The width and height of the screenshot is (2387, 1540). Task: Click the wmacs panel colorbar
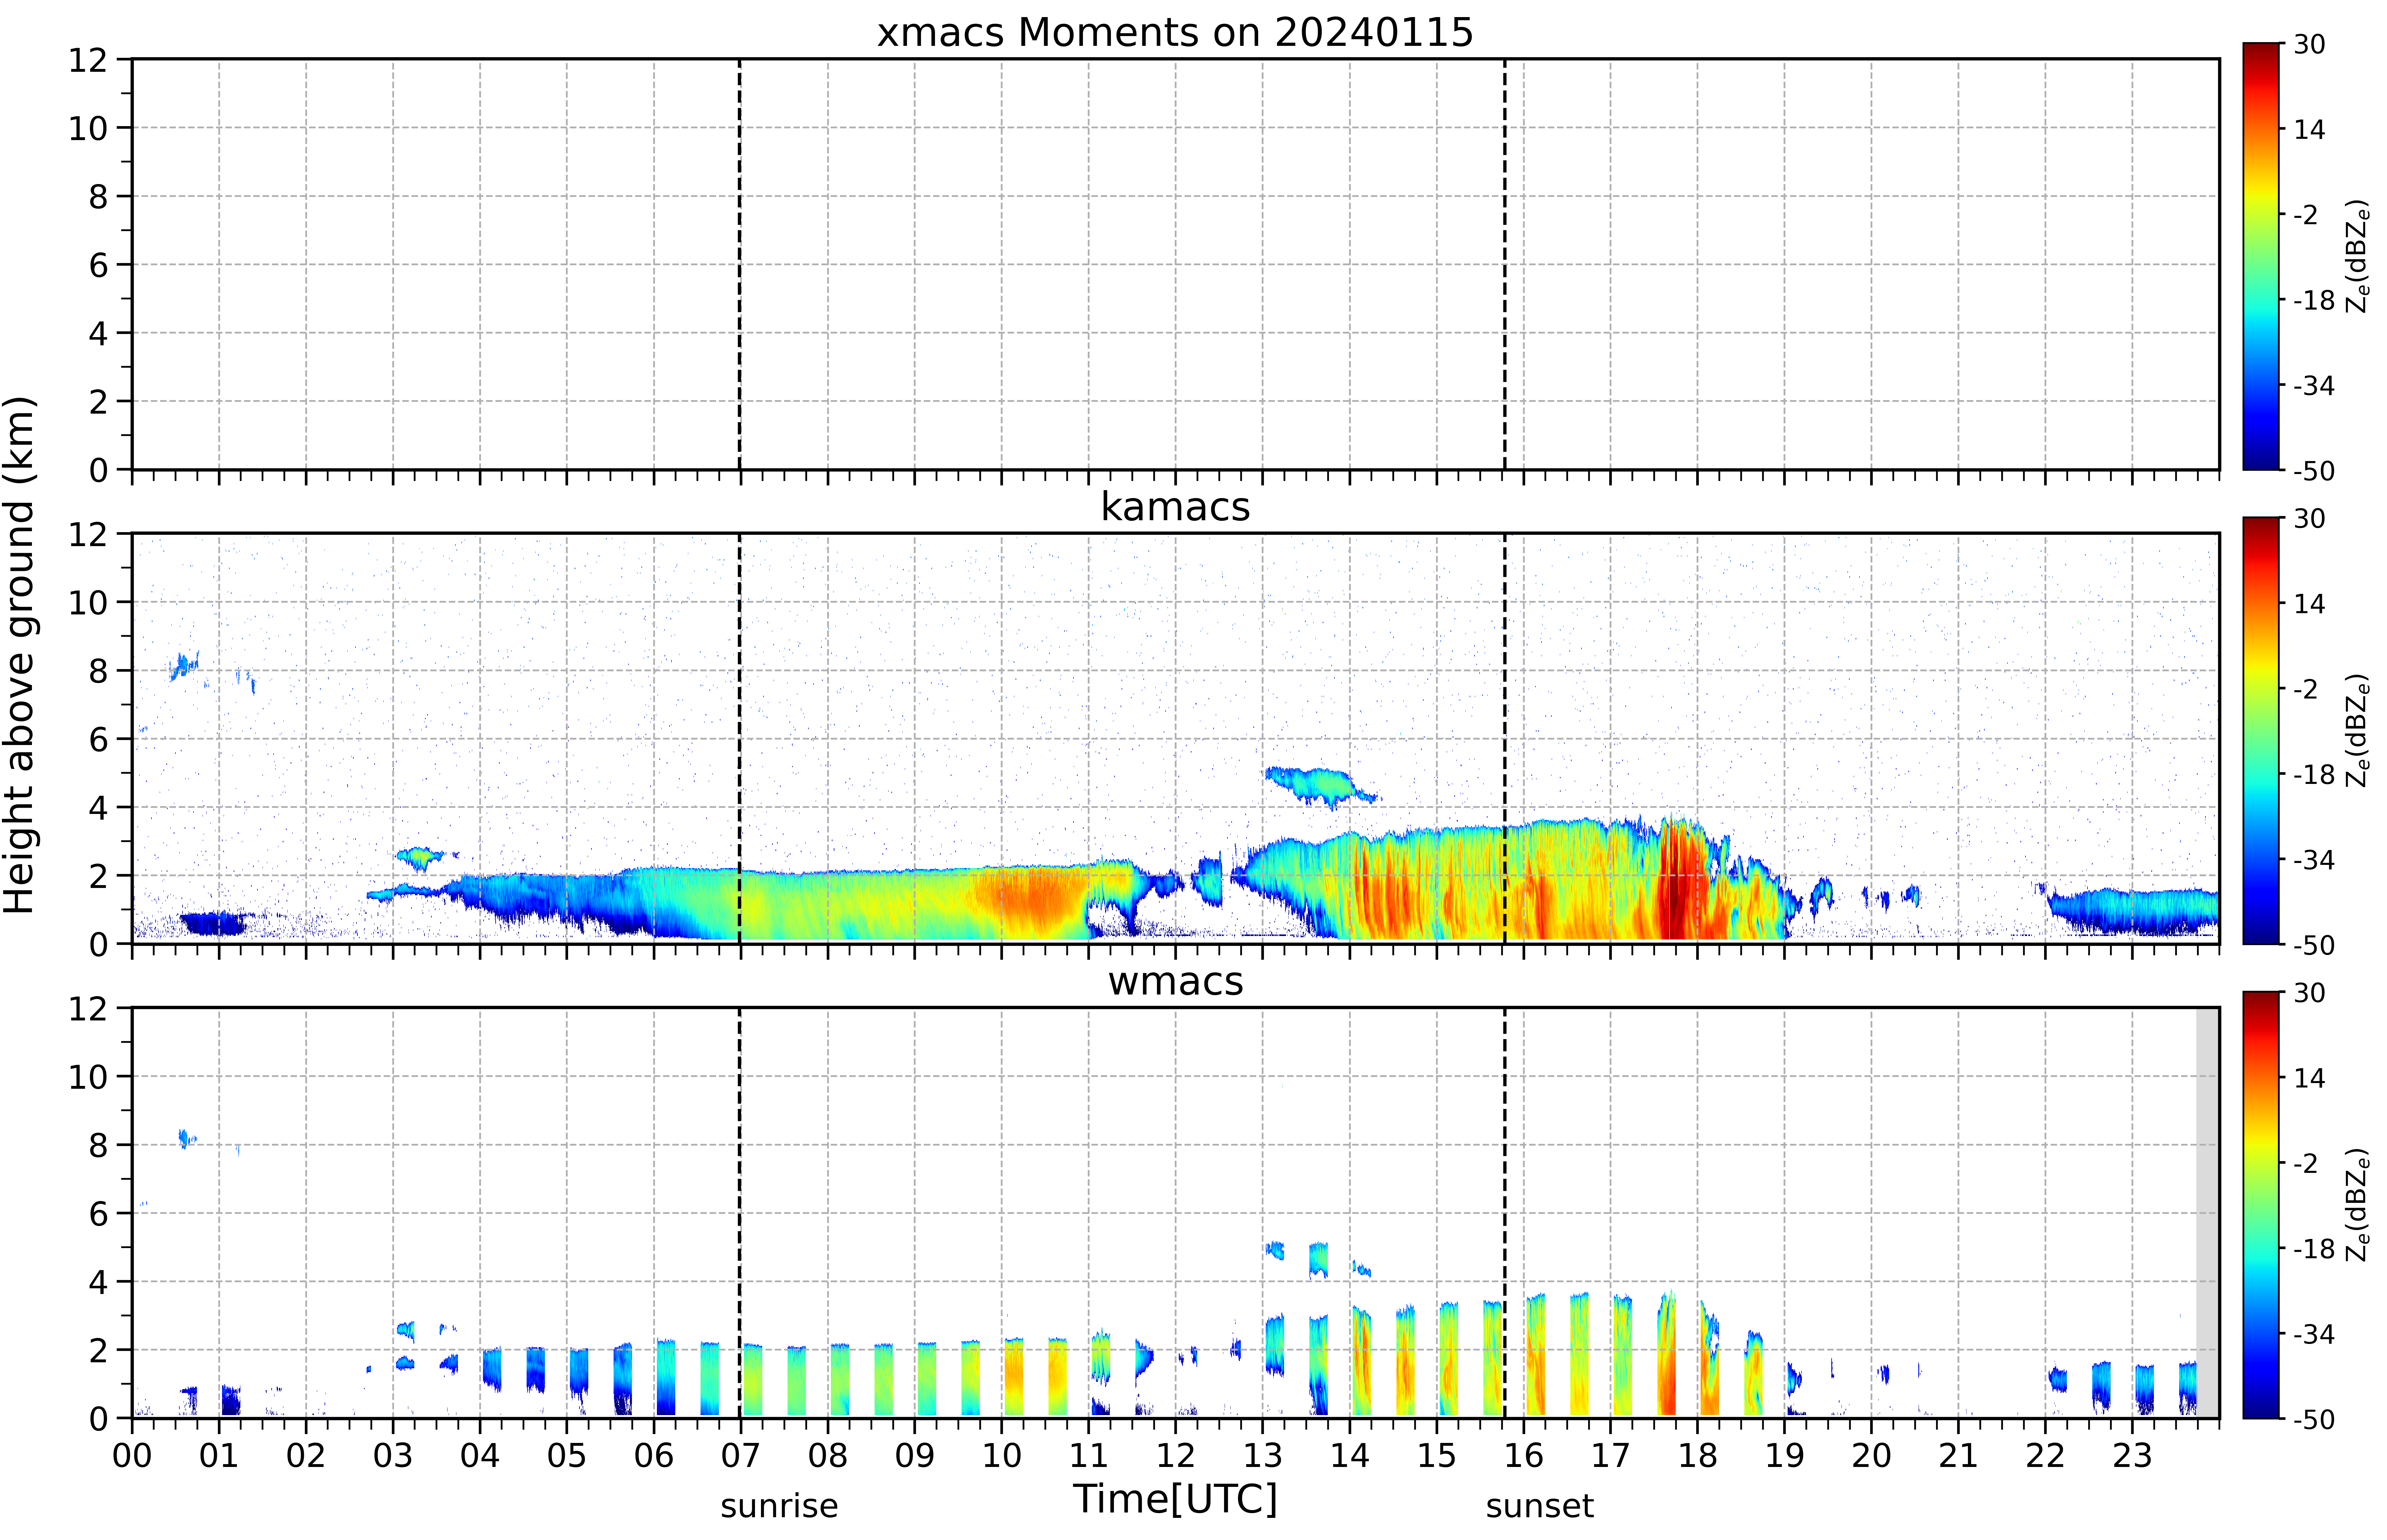(2261, 1205)
